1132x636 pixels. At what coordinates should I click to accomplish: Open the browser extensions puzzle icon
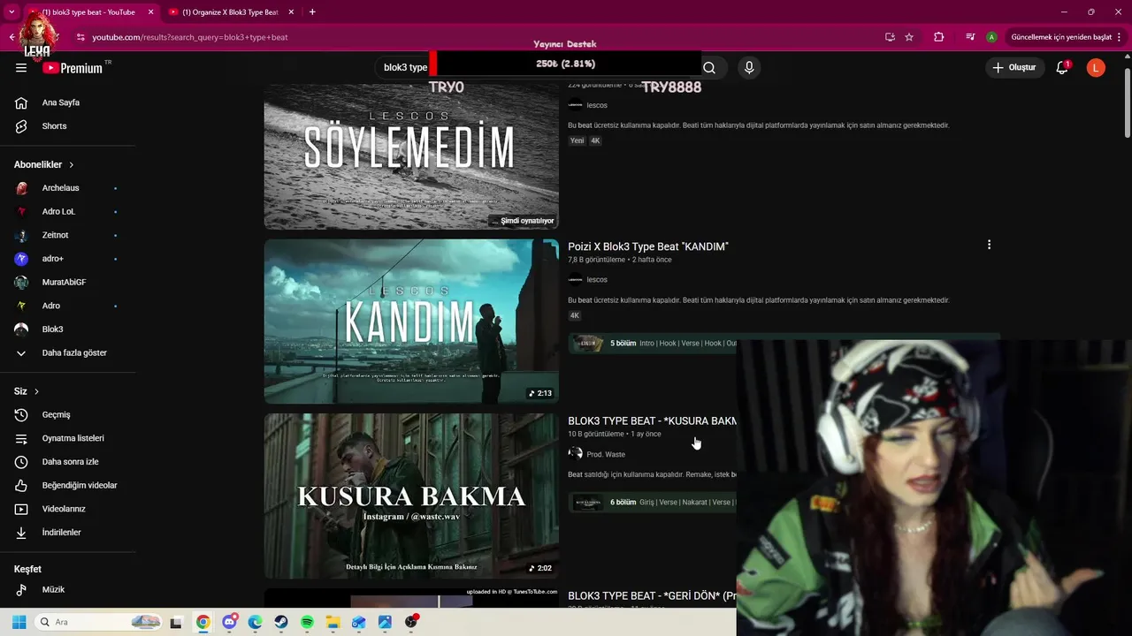pyautogui.click(x=939, y=37)
